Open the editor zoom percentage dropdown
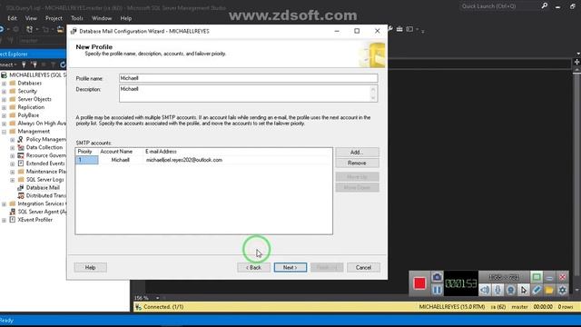Screen dimensions: 581x327 tap(157, 298)
